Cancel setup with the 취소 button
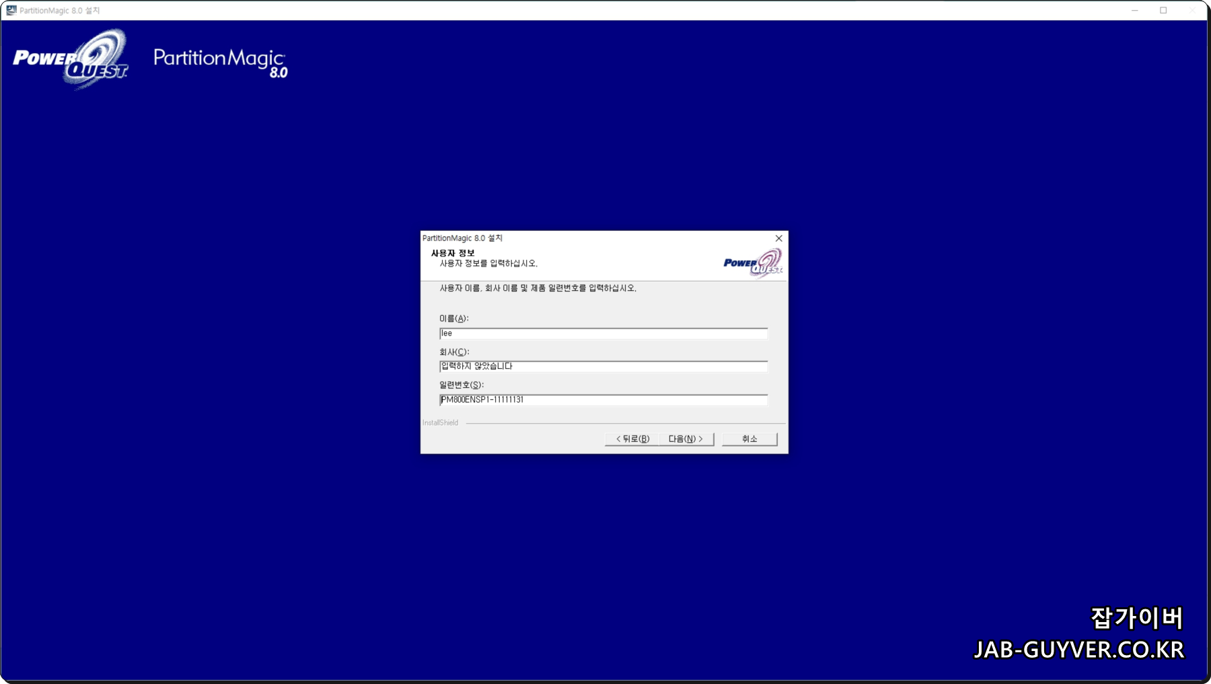This screenshot has width=1211, height=684. click(749, 439)
